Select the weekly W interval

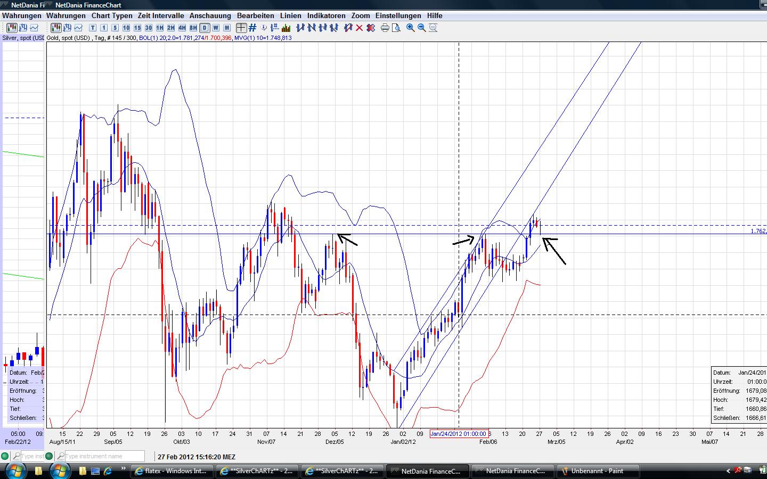pos(216,28)
